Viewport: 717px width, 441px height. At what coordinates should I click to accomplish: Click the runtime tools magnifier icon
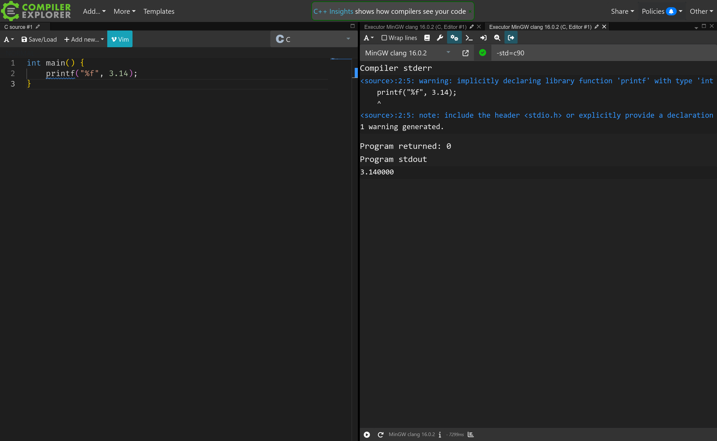pos(497,38)
